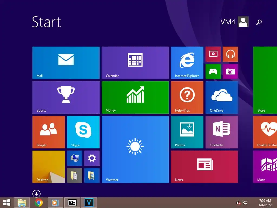The image size is (277, 208).
Task: Open the Store tile
Action: pos(265,80)
